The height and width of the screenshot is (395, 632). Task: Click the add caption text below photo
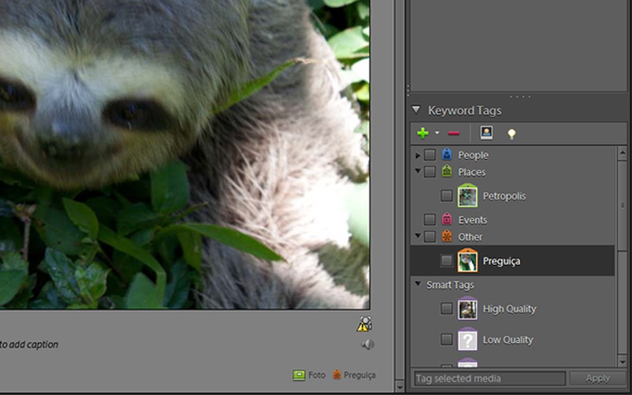pyautogui.click(x=29, y=344)
